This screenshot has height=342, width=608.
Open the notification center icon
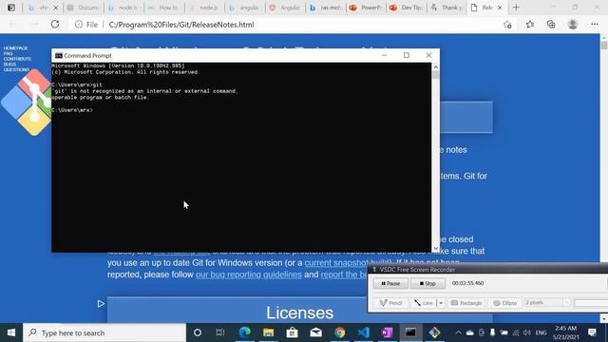tap(592, 332)
